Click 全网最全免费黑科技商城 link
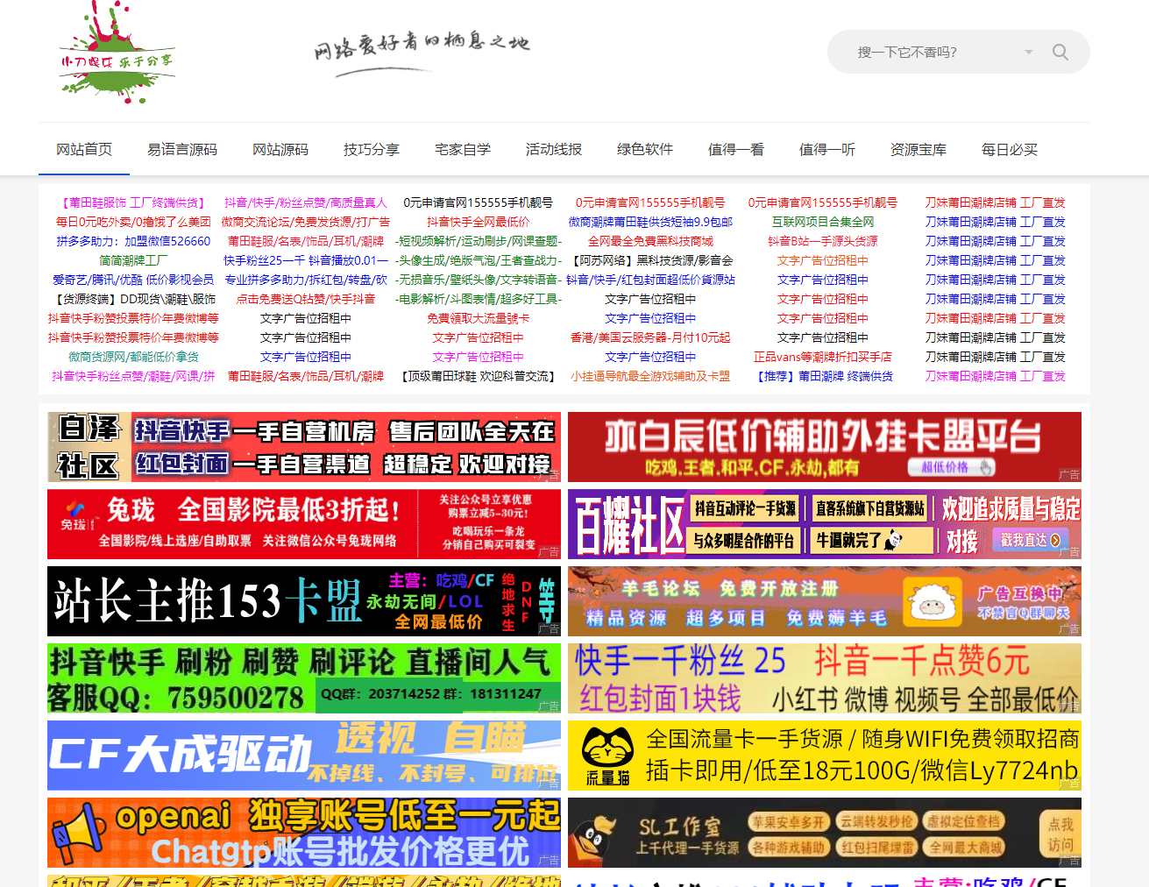The image size is (1149, 887). [x=650, y=241]
